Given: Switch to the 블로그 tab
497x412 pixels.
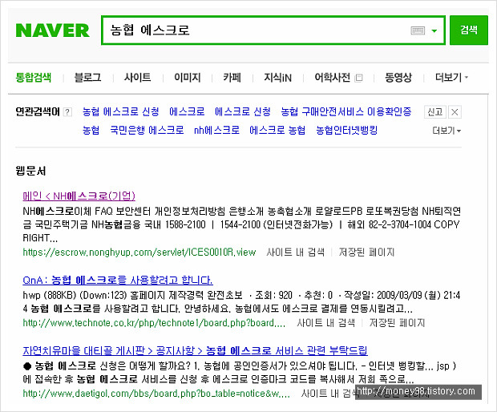Looking at the screenshot, I should click(88, 78).
